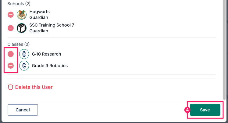Click the Hogwarts crest logo
228x123 pixels.
pyautogui.click(x=22, y=14)
